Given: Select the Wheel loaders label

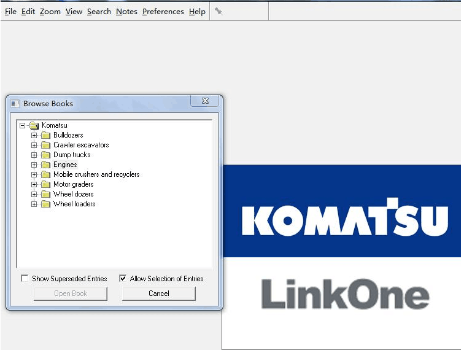Looking at the screenshot, I should [x=74, y=204].
